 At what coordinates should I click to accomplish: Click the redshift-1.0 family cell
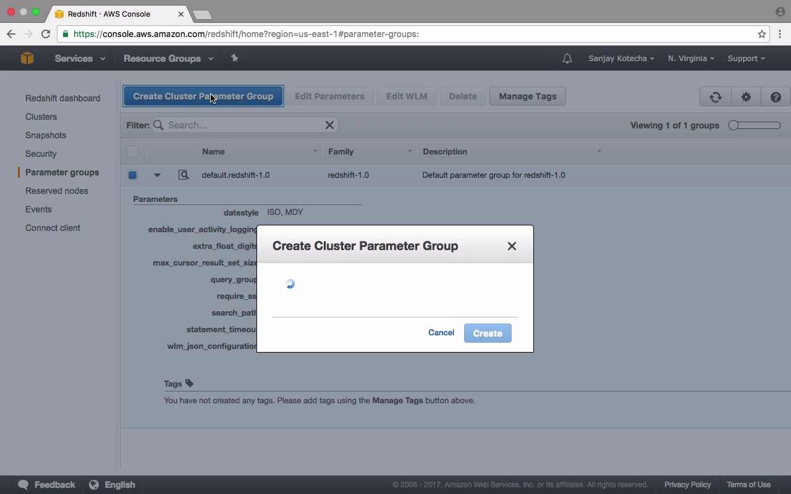349,175
